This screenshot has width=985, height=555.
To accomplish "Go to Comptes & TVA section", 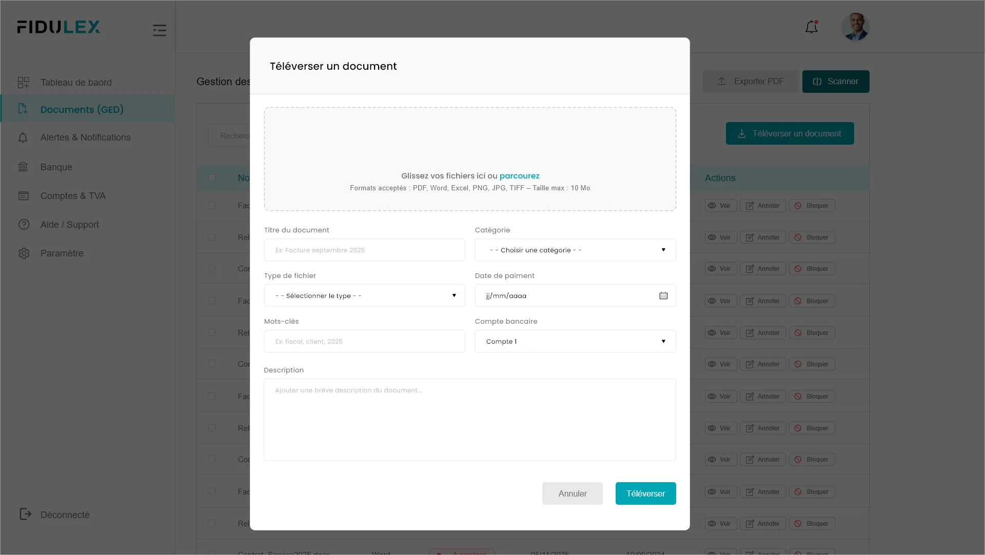I will click(x=73, y=196).
